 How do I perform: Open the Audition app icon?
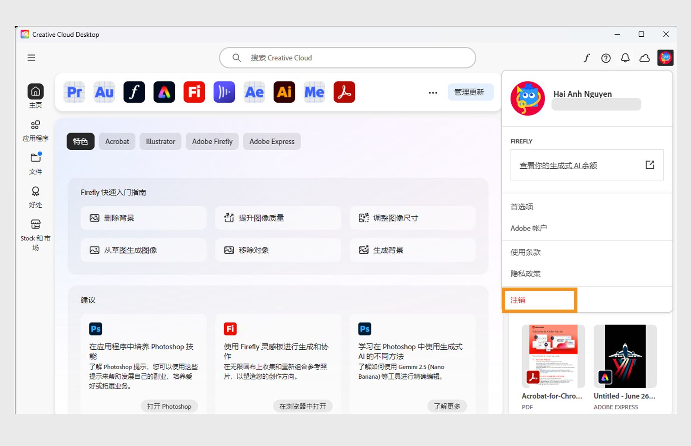pyautogui.click(x=104, y=92)
